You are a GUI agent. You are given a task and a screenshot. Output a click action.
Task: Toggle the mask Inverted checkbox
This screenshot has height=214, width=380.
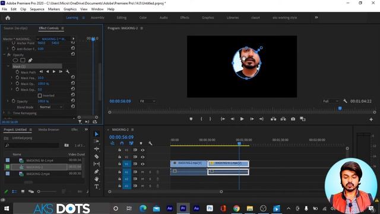[x=40, y=96]
